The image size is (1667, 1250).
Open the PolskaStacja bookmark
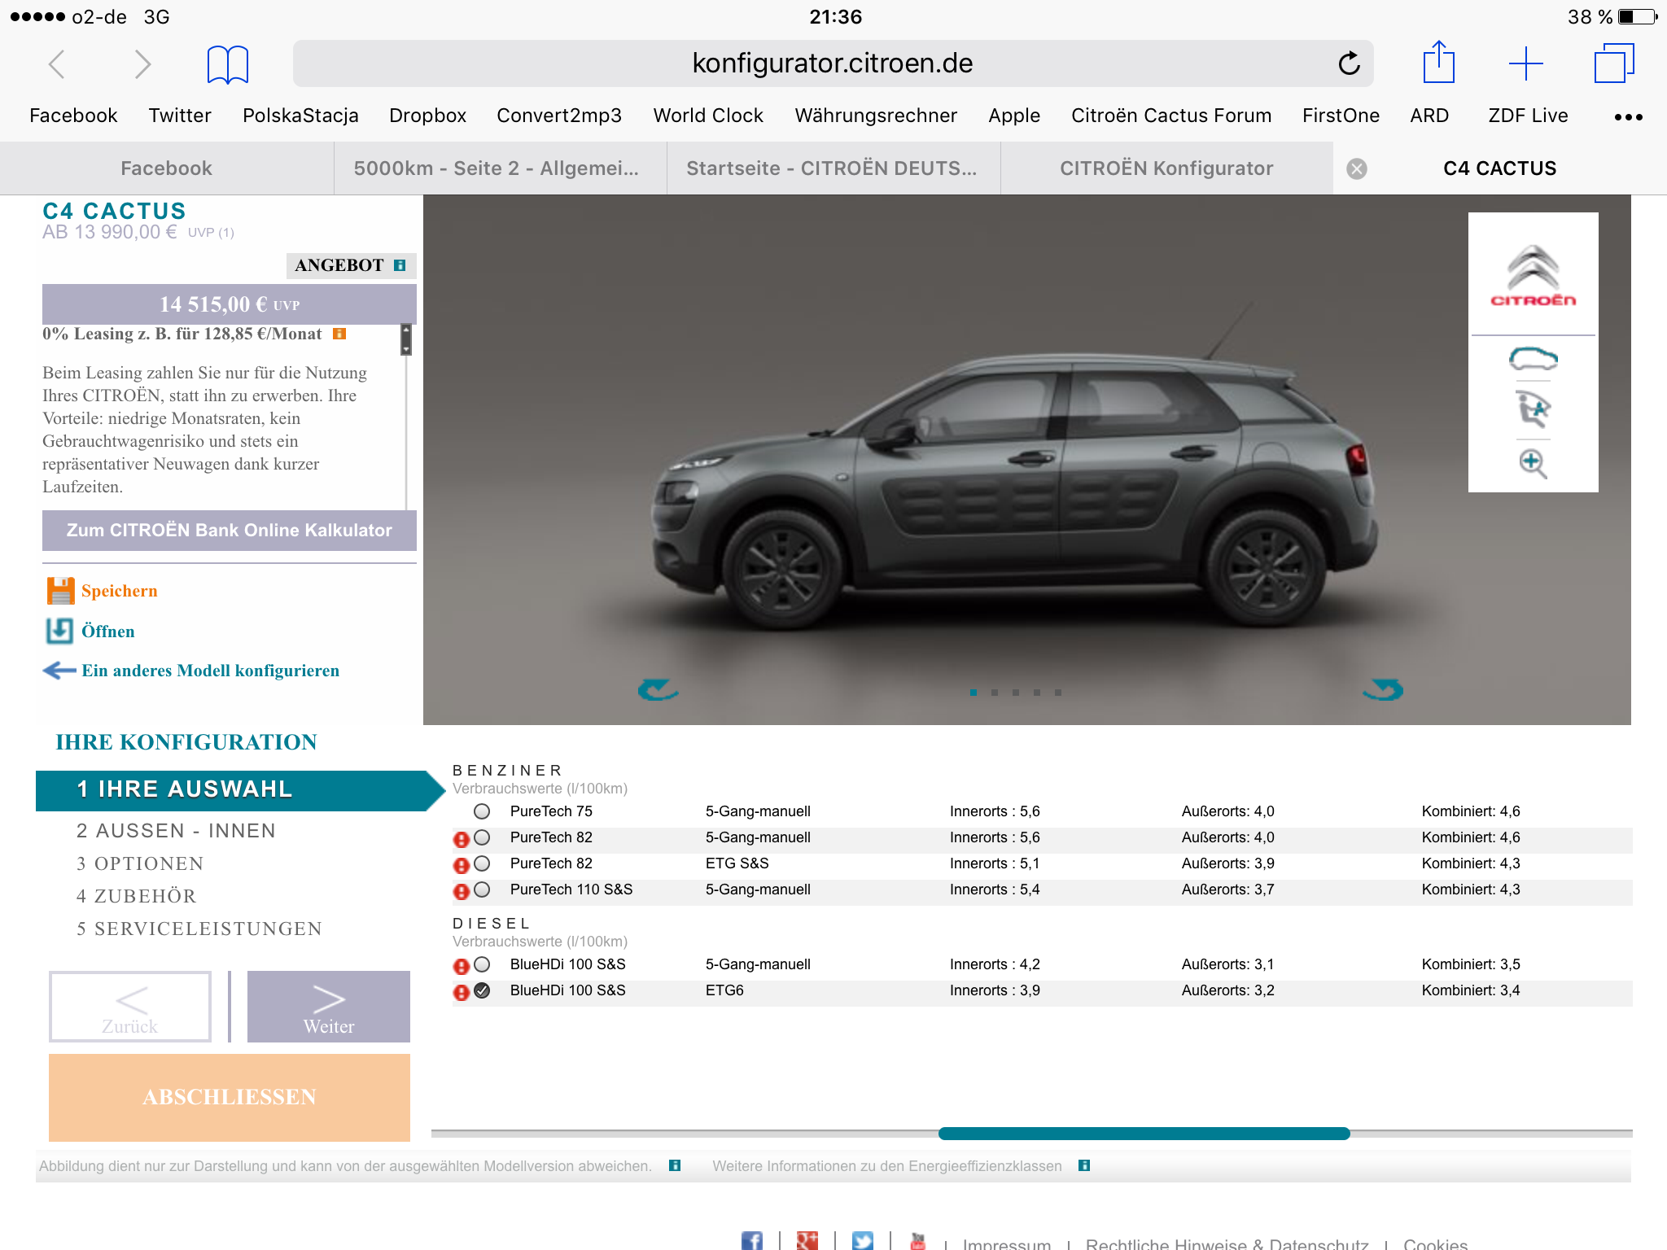coord(300,116)
